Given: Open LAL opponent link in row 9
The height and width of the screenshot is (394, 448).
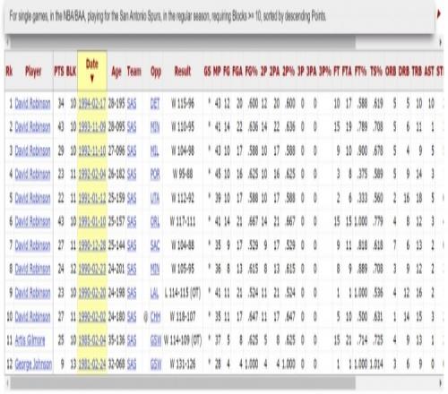Looking at the screenshot, I should (x=155, y=293).
